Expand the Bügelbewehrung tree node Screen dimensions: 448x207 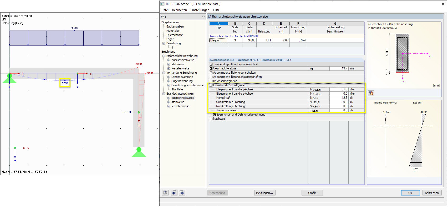[169, 81]
